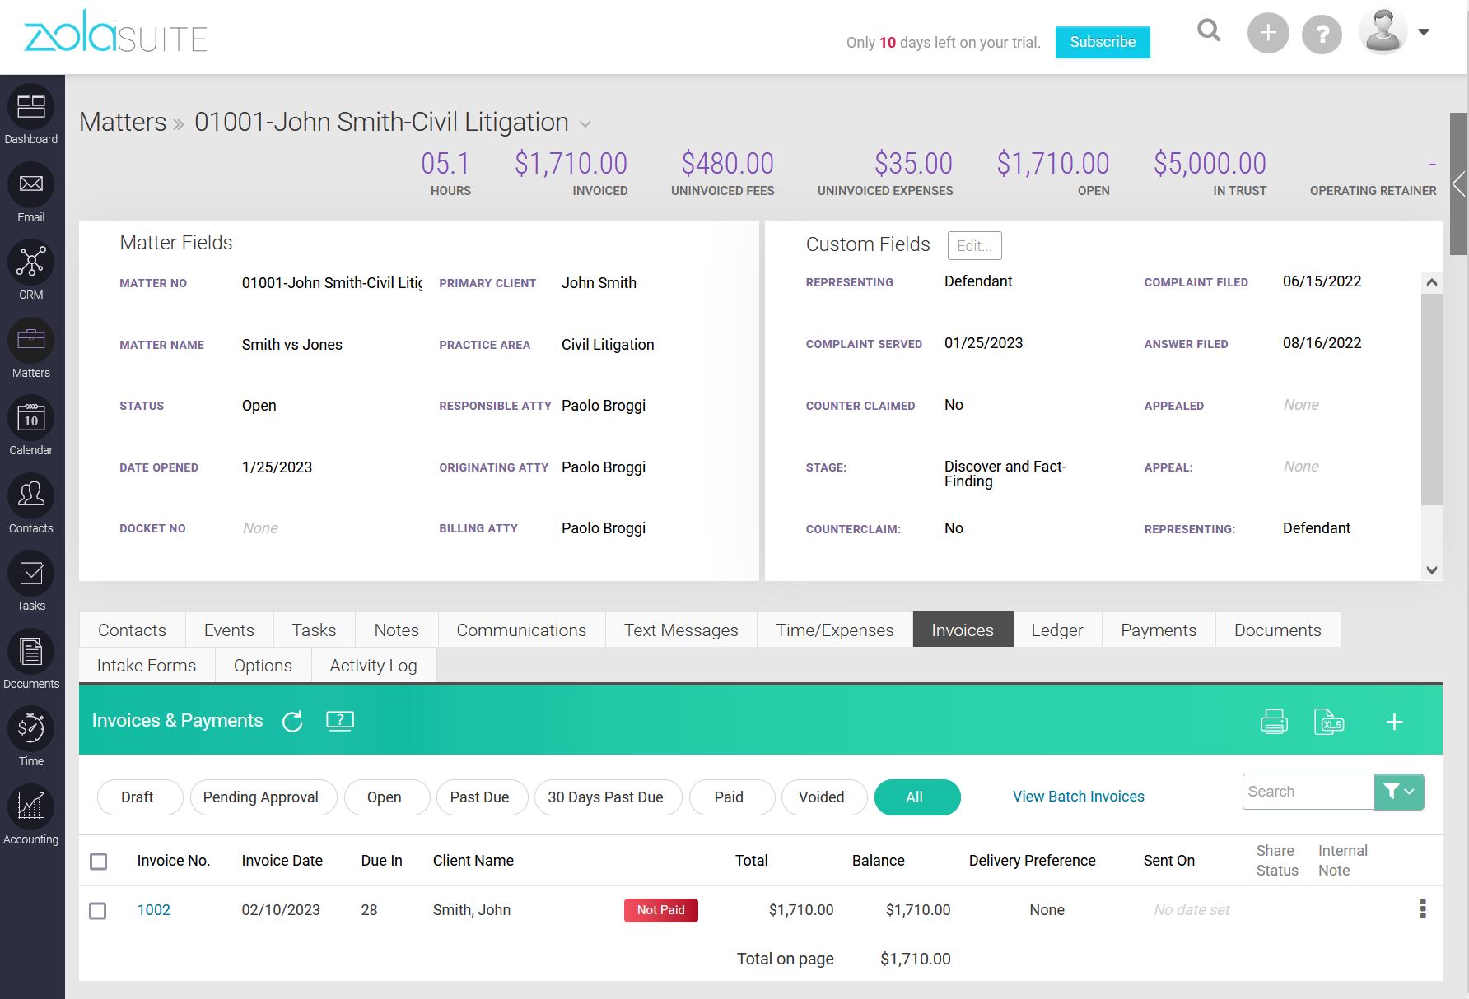Open View Batch Invoices link
The height and width of the screenshot is (999, 1469).
(1078, 796)
